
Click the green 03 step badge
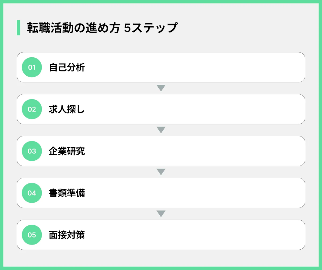32,151
